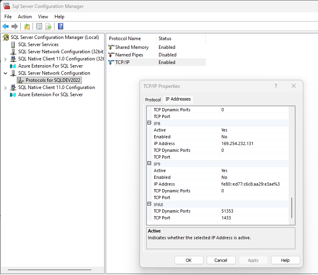Image resolution: width=318 pixels, height=275 pixels.
Task: Collapse the IP8 section
Action: (149, 124)
